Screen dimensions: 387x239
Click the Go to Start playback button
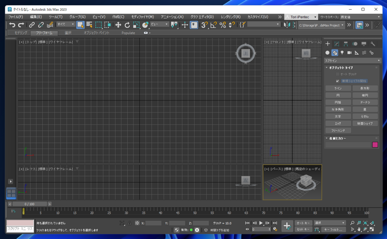tap(247, 223)
